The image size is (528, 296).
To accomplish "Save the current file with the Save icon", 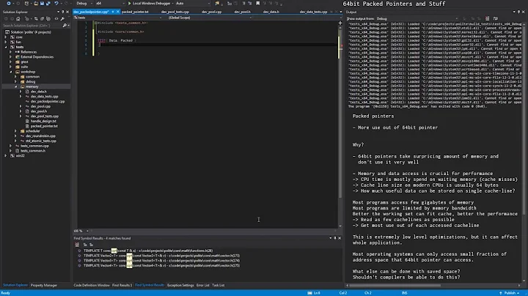I will [x=42, y=4].
